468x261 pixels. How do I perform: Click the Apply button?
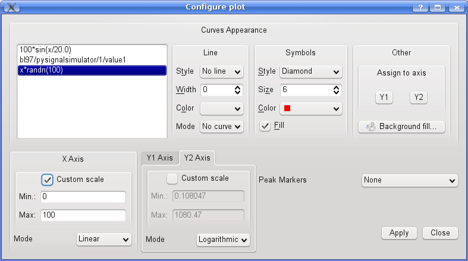click(399, 233)
